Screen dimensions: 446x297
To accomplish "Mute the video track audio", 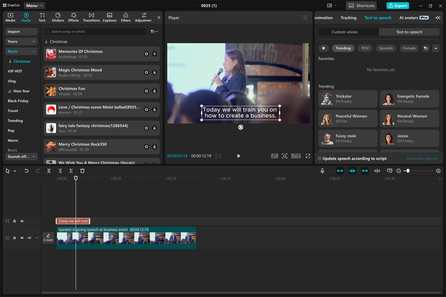I will click(x=29, y=237).
